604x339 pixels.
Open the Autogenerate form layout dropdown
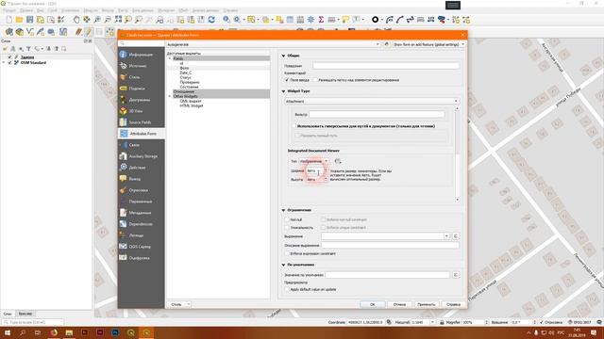tap(274, 44)
